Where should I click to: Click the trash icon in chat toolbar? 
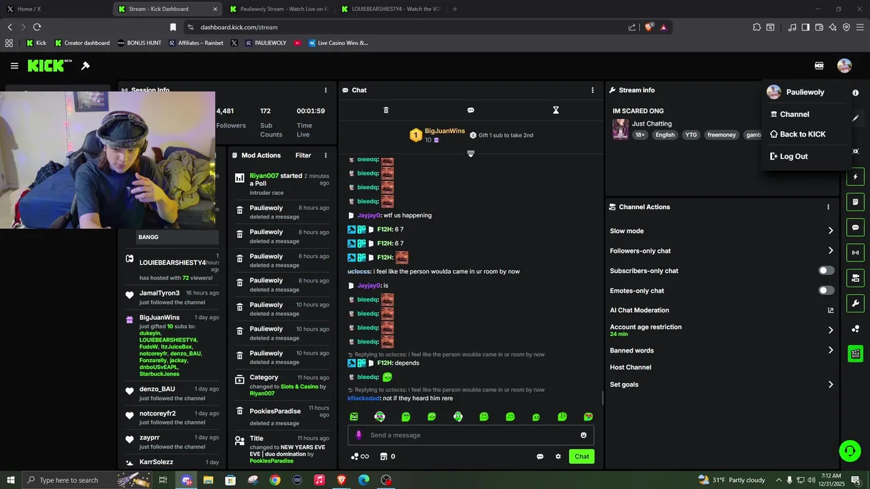pyautogui.click(x=386, y=110)
